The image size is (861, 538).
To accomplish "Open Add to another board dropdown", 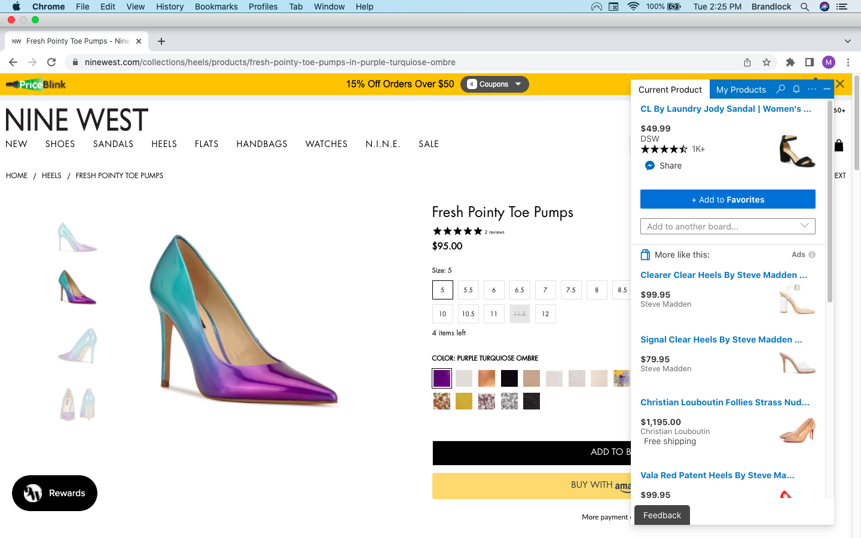I will coord(728,227).
